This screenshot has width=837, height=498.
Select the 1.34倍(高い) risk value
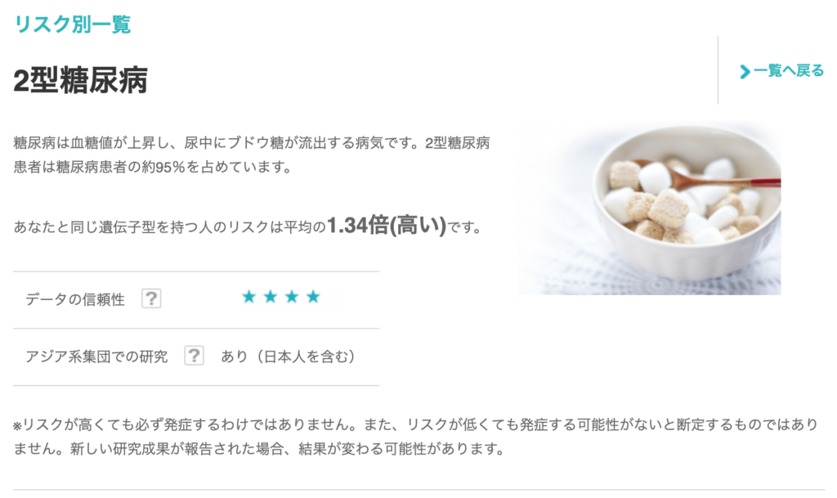click(x=387, y=225)
